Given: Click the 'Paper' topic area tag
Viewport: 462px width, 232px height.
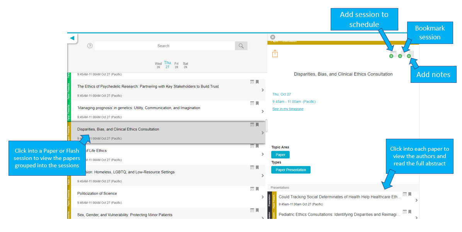Looking at the screenshot, I should [280, 155].
